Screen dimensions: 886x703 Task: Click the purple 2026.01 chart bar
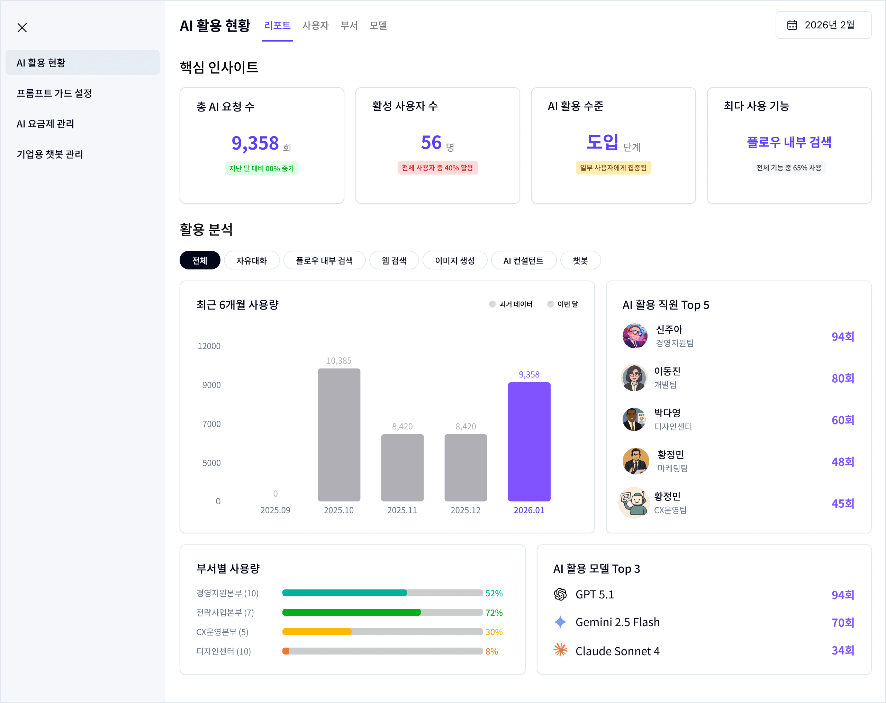pyautogui.click(x=529, y=442)
